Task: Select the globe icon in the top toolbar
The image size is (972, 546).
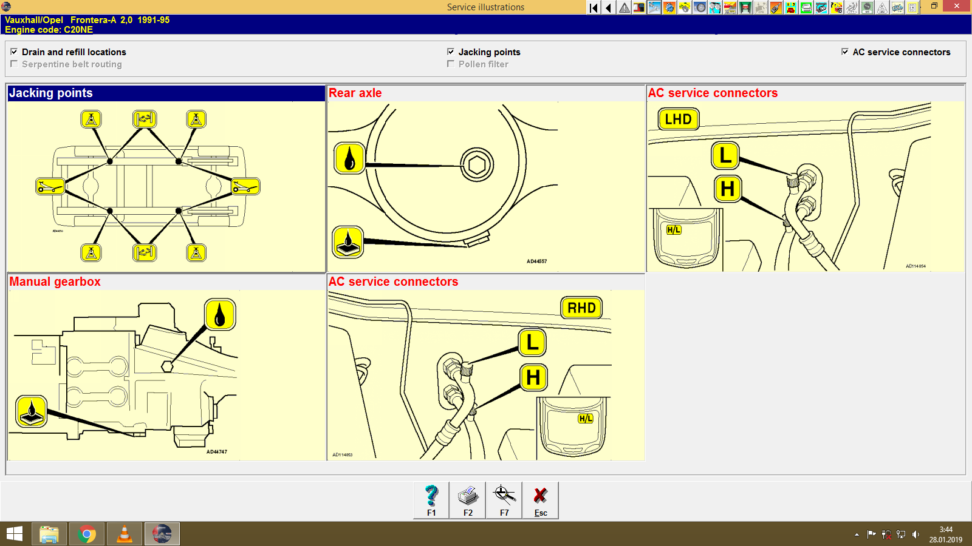Action: tap(669, 7)
